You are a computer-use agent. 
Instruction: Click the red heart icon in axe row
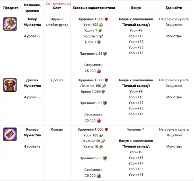pos(106,19)
